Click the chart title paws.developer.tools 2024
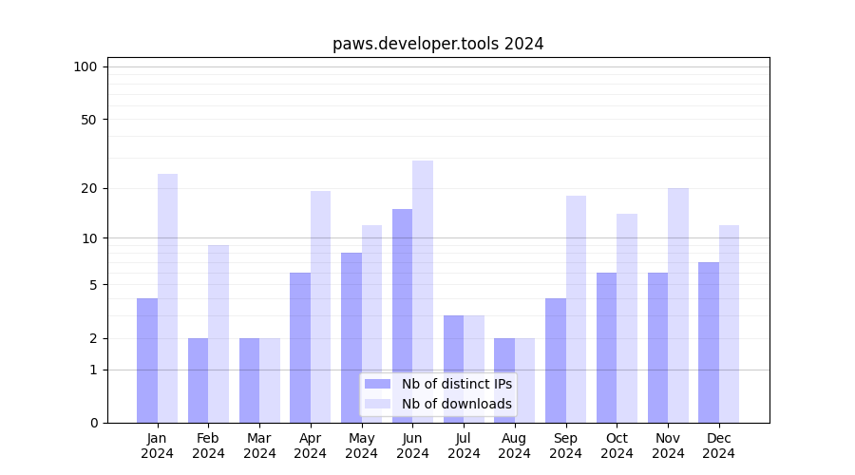Screen dimensions: 855x475 point(438,44)
